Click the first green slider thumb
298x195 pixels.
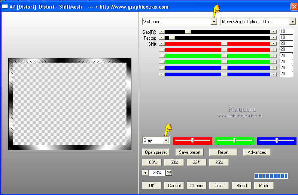tap(224, 56)
